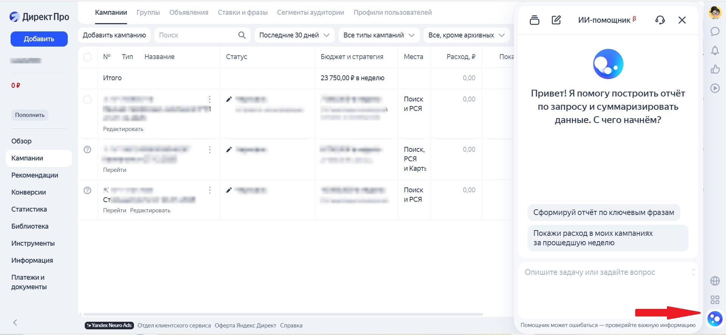
Task: Switch to the "Группы" tab
Action: 148,12
